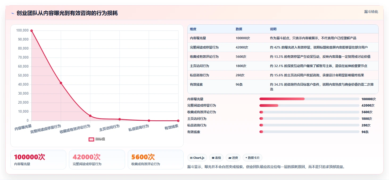Image resolution: width=389 pixels, height=180 pixels.
Task: Click the 数据 table column header
Action: coord(239,29)
